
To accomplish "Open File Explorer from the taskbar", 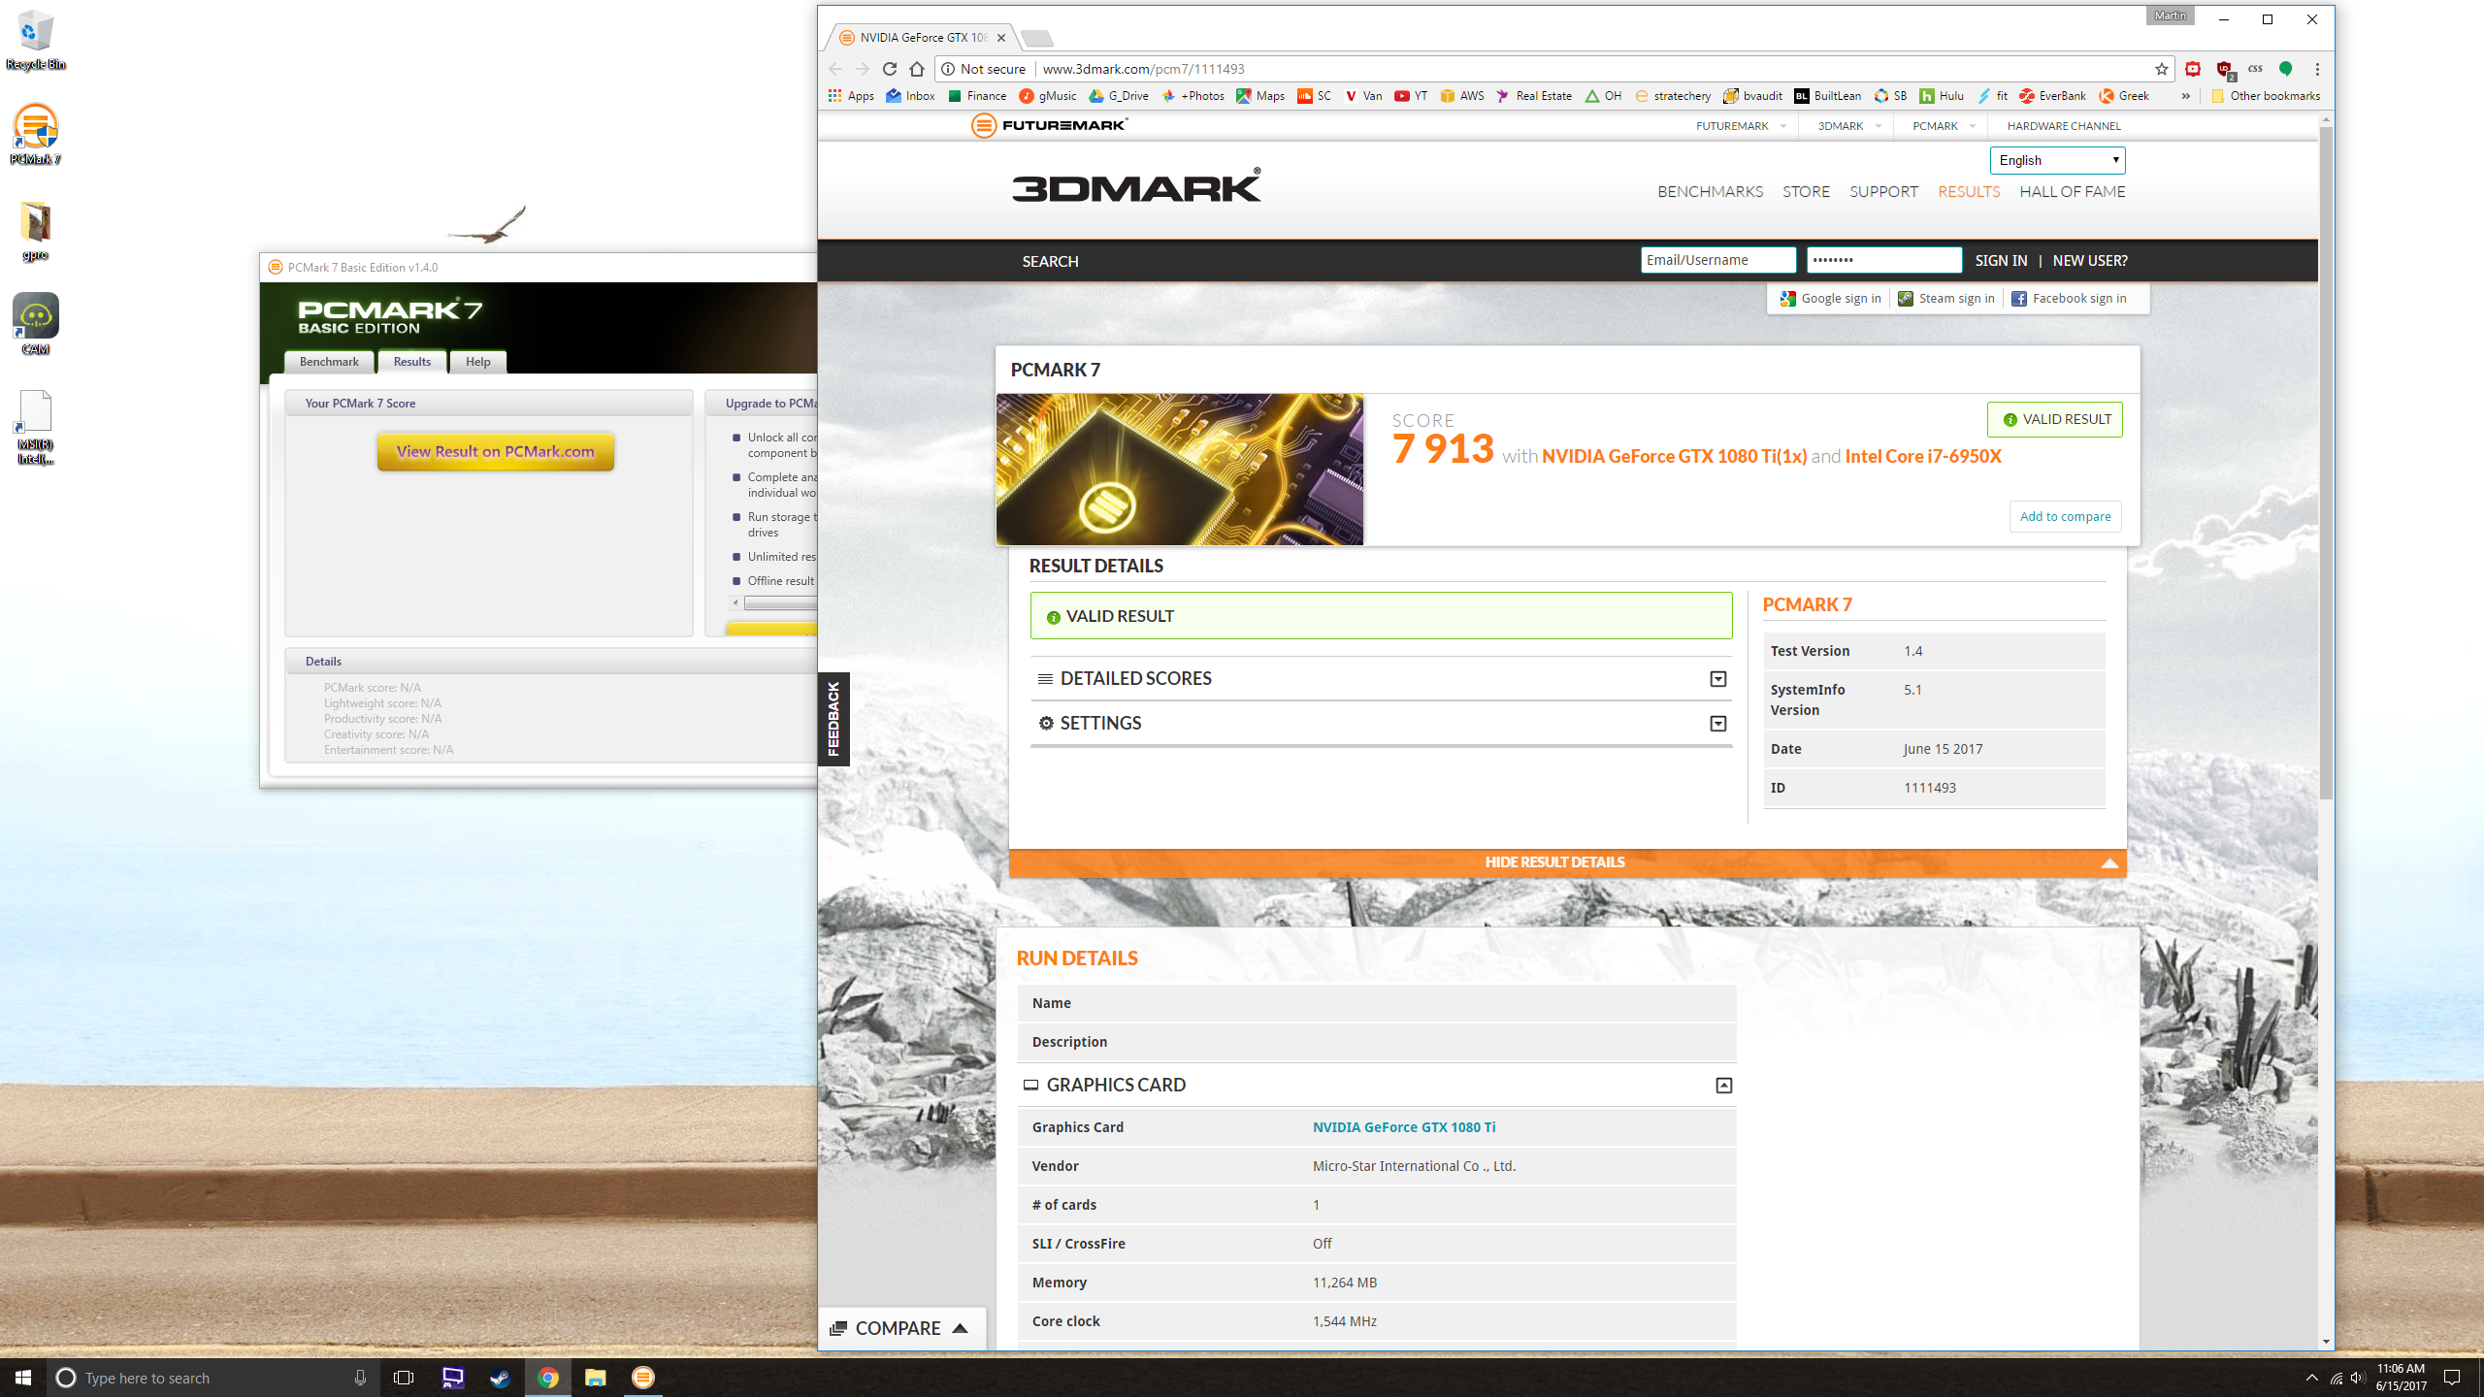I will (595, 1378).
